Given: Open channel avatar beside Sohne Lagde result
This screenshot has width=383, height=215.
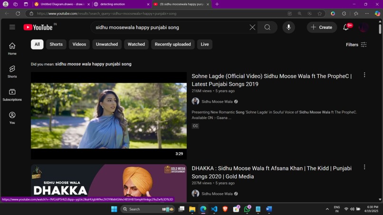Looking at the screenshot, I should pos(195,101).
